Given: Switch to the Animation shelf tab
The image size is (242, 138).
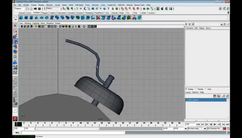Looking at the screenshot, I should coord(71,13).
